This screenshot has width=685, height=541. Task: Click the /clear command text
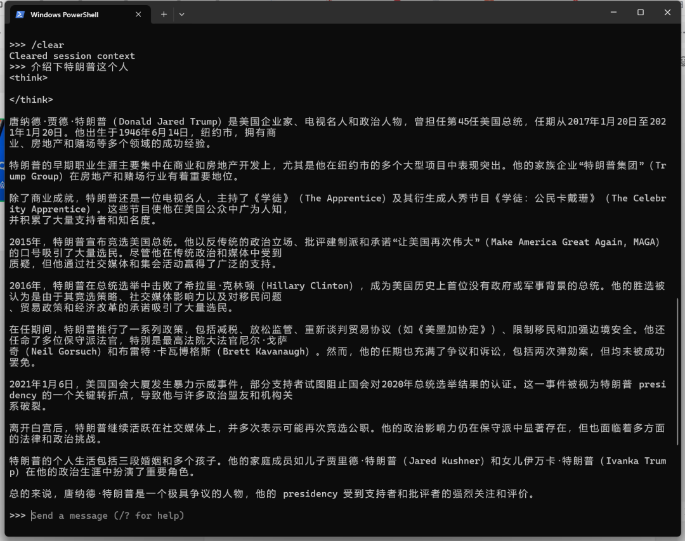click(48, 45)
